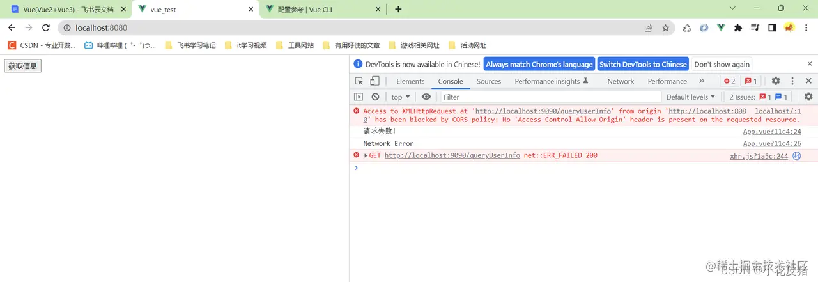The height and width of the screenshot is (282, 818).
Task: Click the 请求失败! log message
Action: [x=380, y=131]
